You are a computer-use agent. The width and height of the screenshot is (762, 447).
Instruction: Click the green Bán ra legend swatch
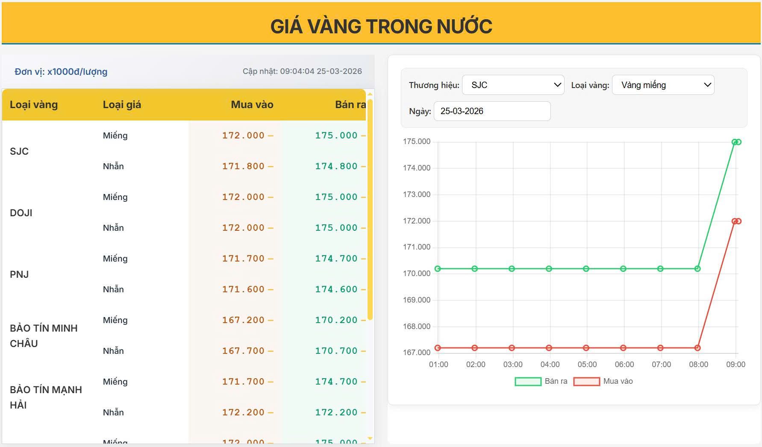(x=528, y=382)
